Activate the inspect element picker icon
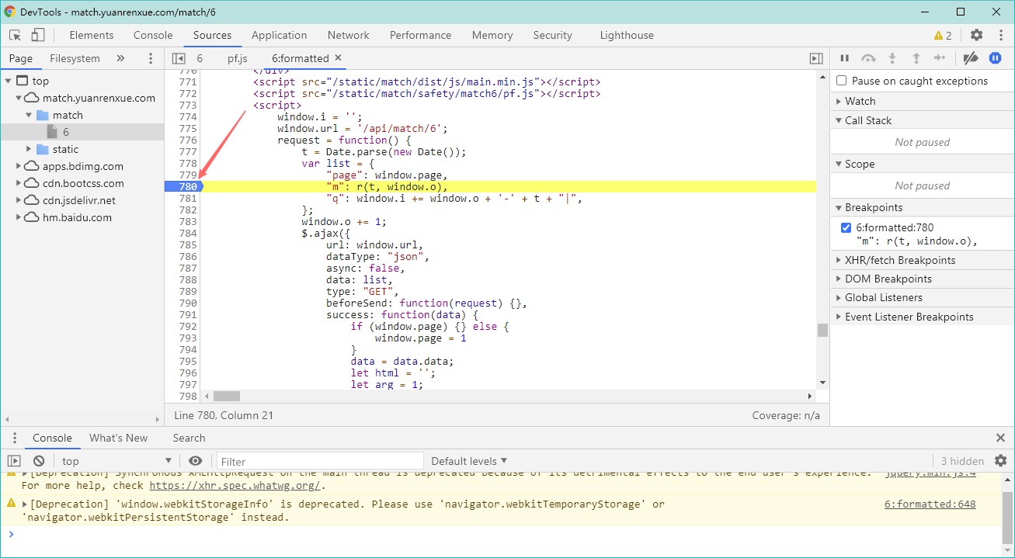This screenshot has width=1015, height=558. coord(15,35)
